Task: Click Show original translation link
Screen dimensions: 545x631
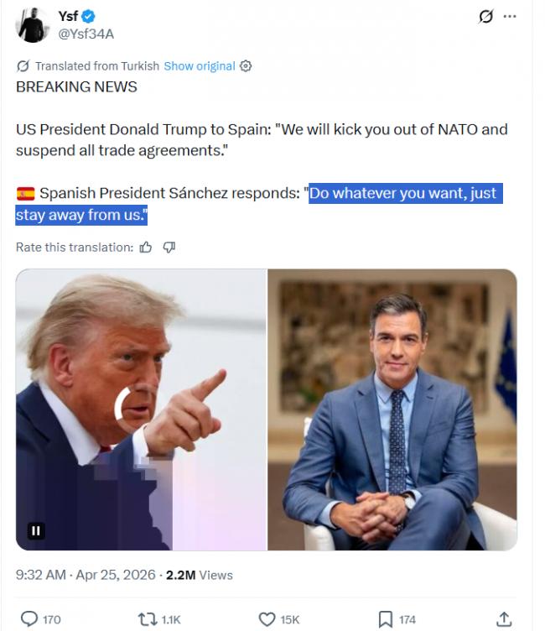Action: [200, 66]
